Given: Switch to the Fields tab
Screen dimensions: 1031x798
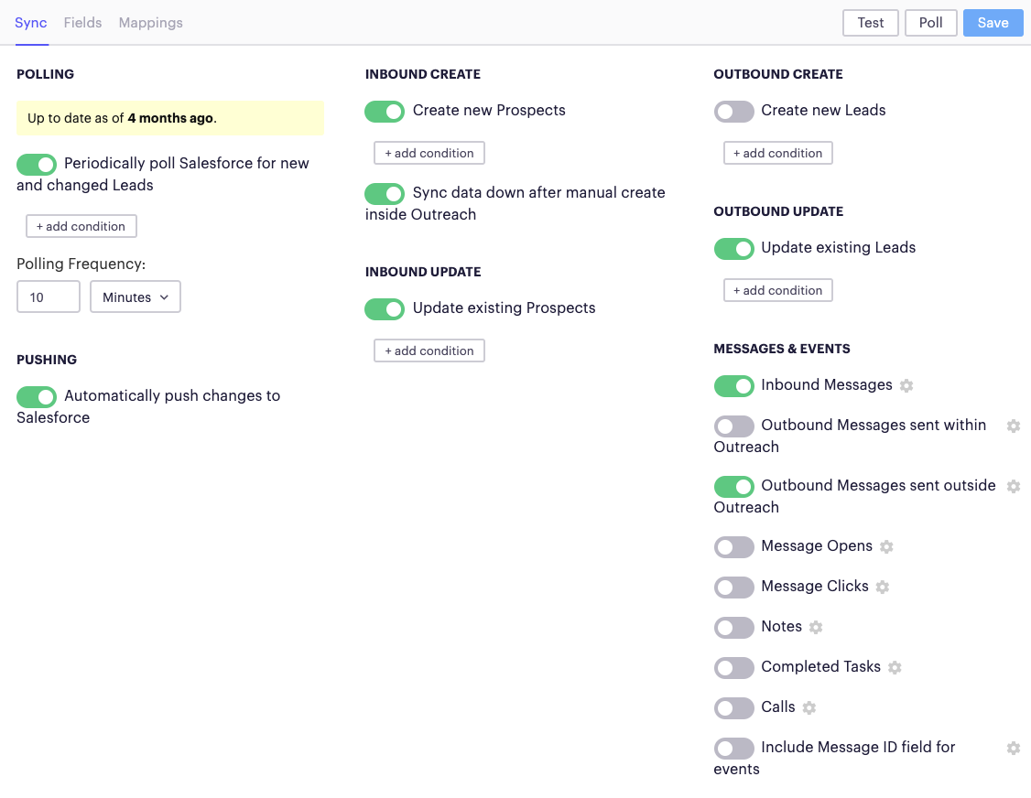Looking at the screenshot, I should click(x=82, y=22).
